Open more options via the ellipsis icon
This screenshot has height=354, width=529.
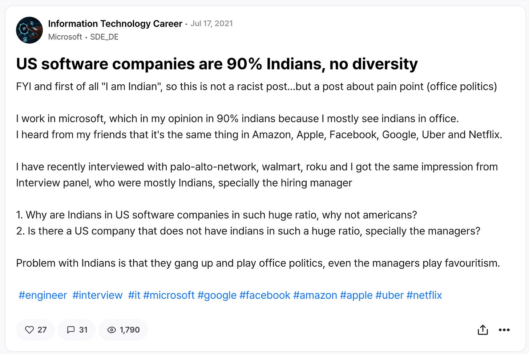point(504,330)
